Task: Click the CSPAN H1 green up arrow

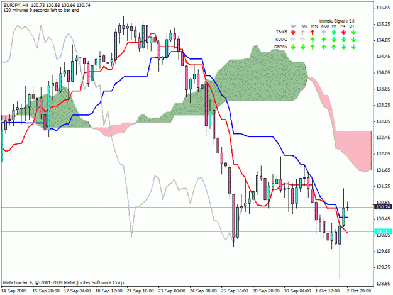Action: point(334,47)
